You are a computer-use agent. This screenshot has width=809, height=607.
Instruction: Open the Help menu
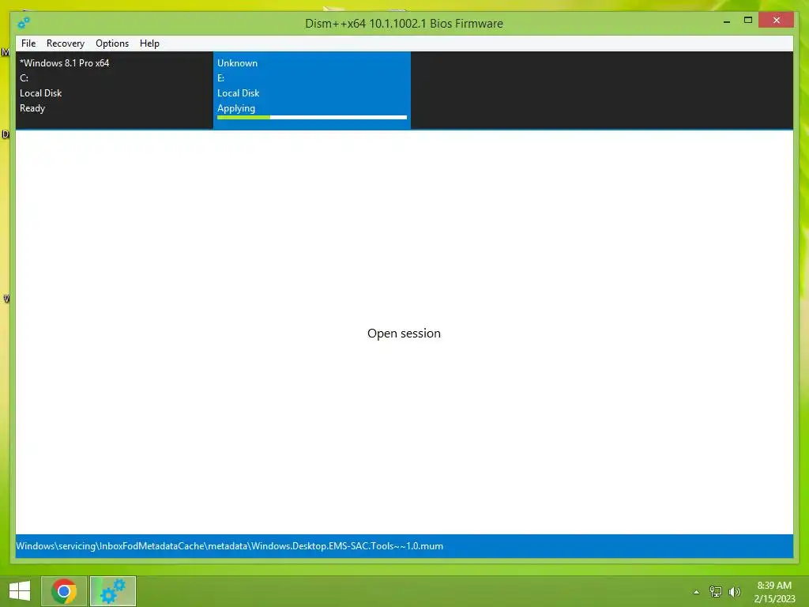pos(149,43)
